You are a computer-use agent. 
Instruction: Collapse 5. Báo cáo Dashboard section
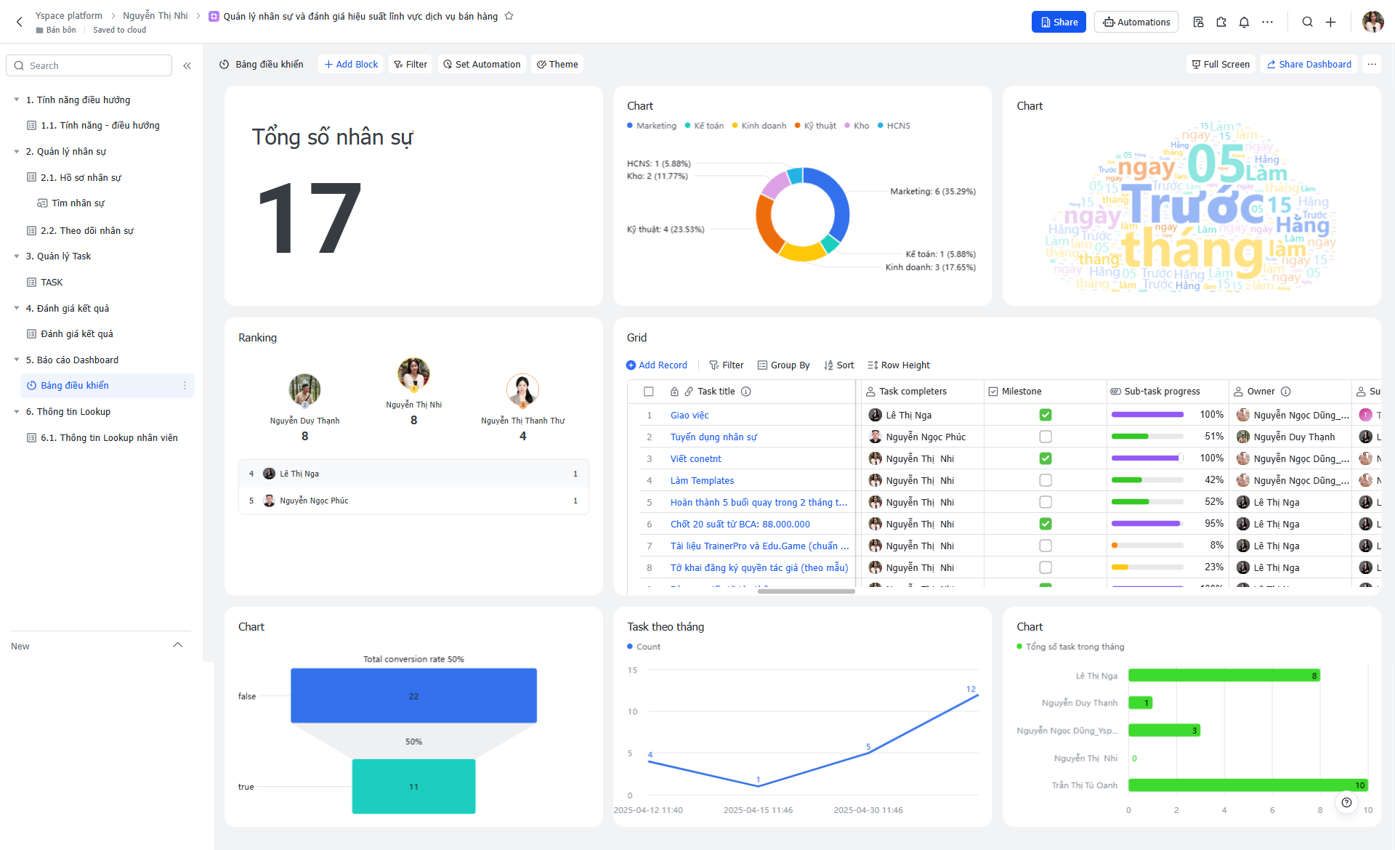(x=17, y=360)
